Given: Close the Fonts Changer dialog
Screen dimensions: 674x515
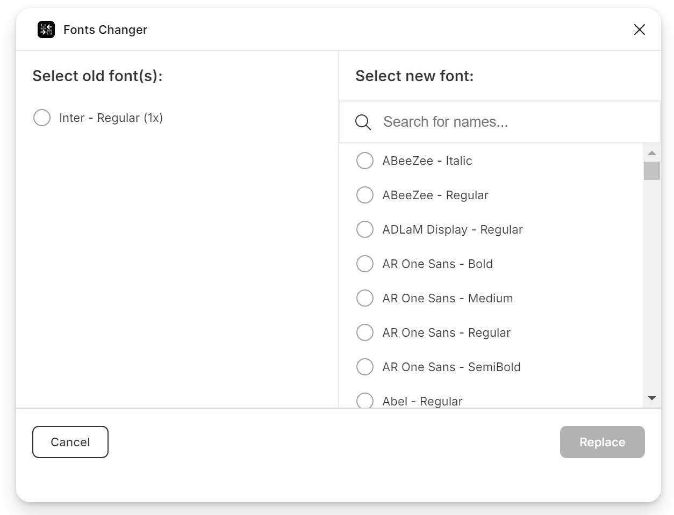Looking at the screenshot, I should 639,30.
